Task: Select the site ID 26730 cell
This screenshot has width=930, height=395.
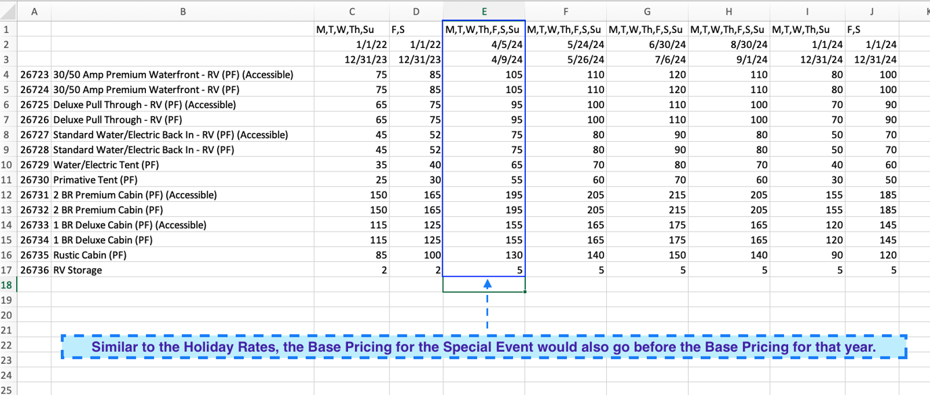Action: pos(34,180)
